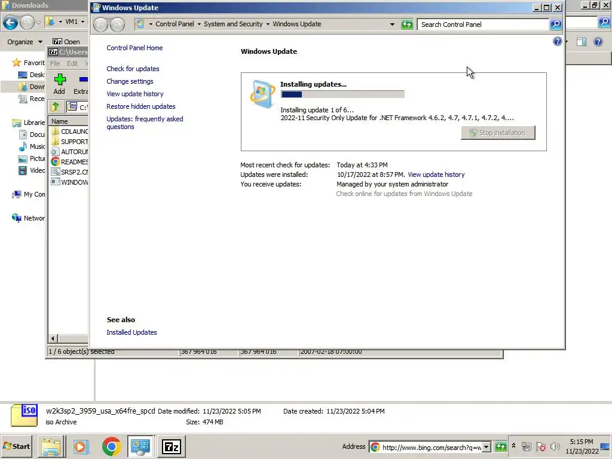612x459 pixels.
Task: Open address bar history dropdown in Windows Update
Action: click(x=392, y=24)
